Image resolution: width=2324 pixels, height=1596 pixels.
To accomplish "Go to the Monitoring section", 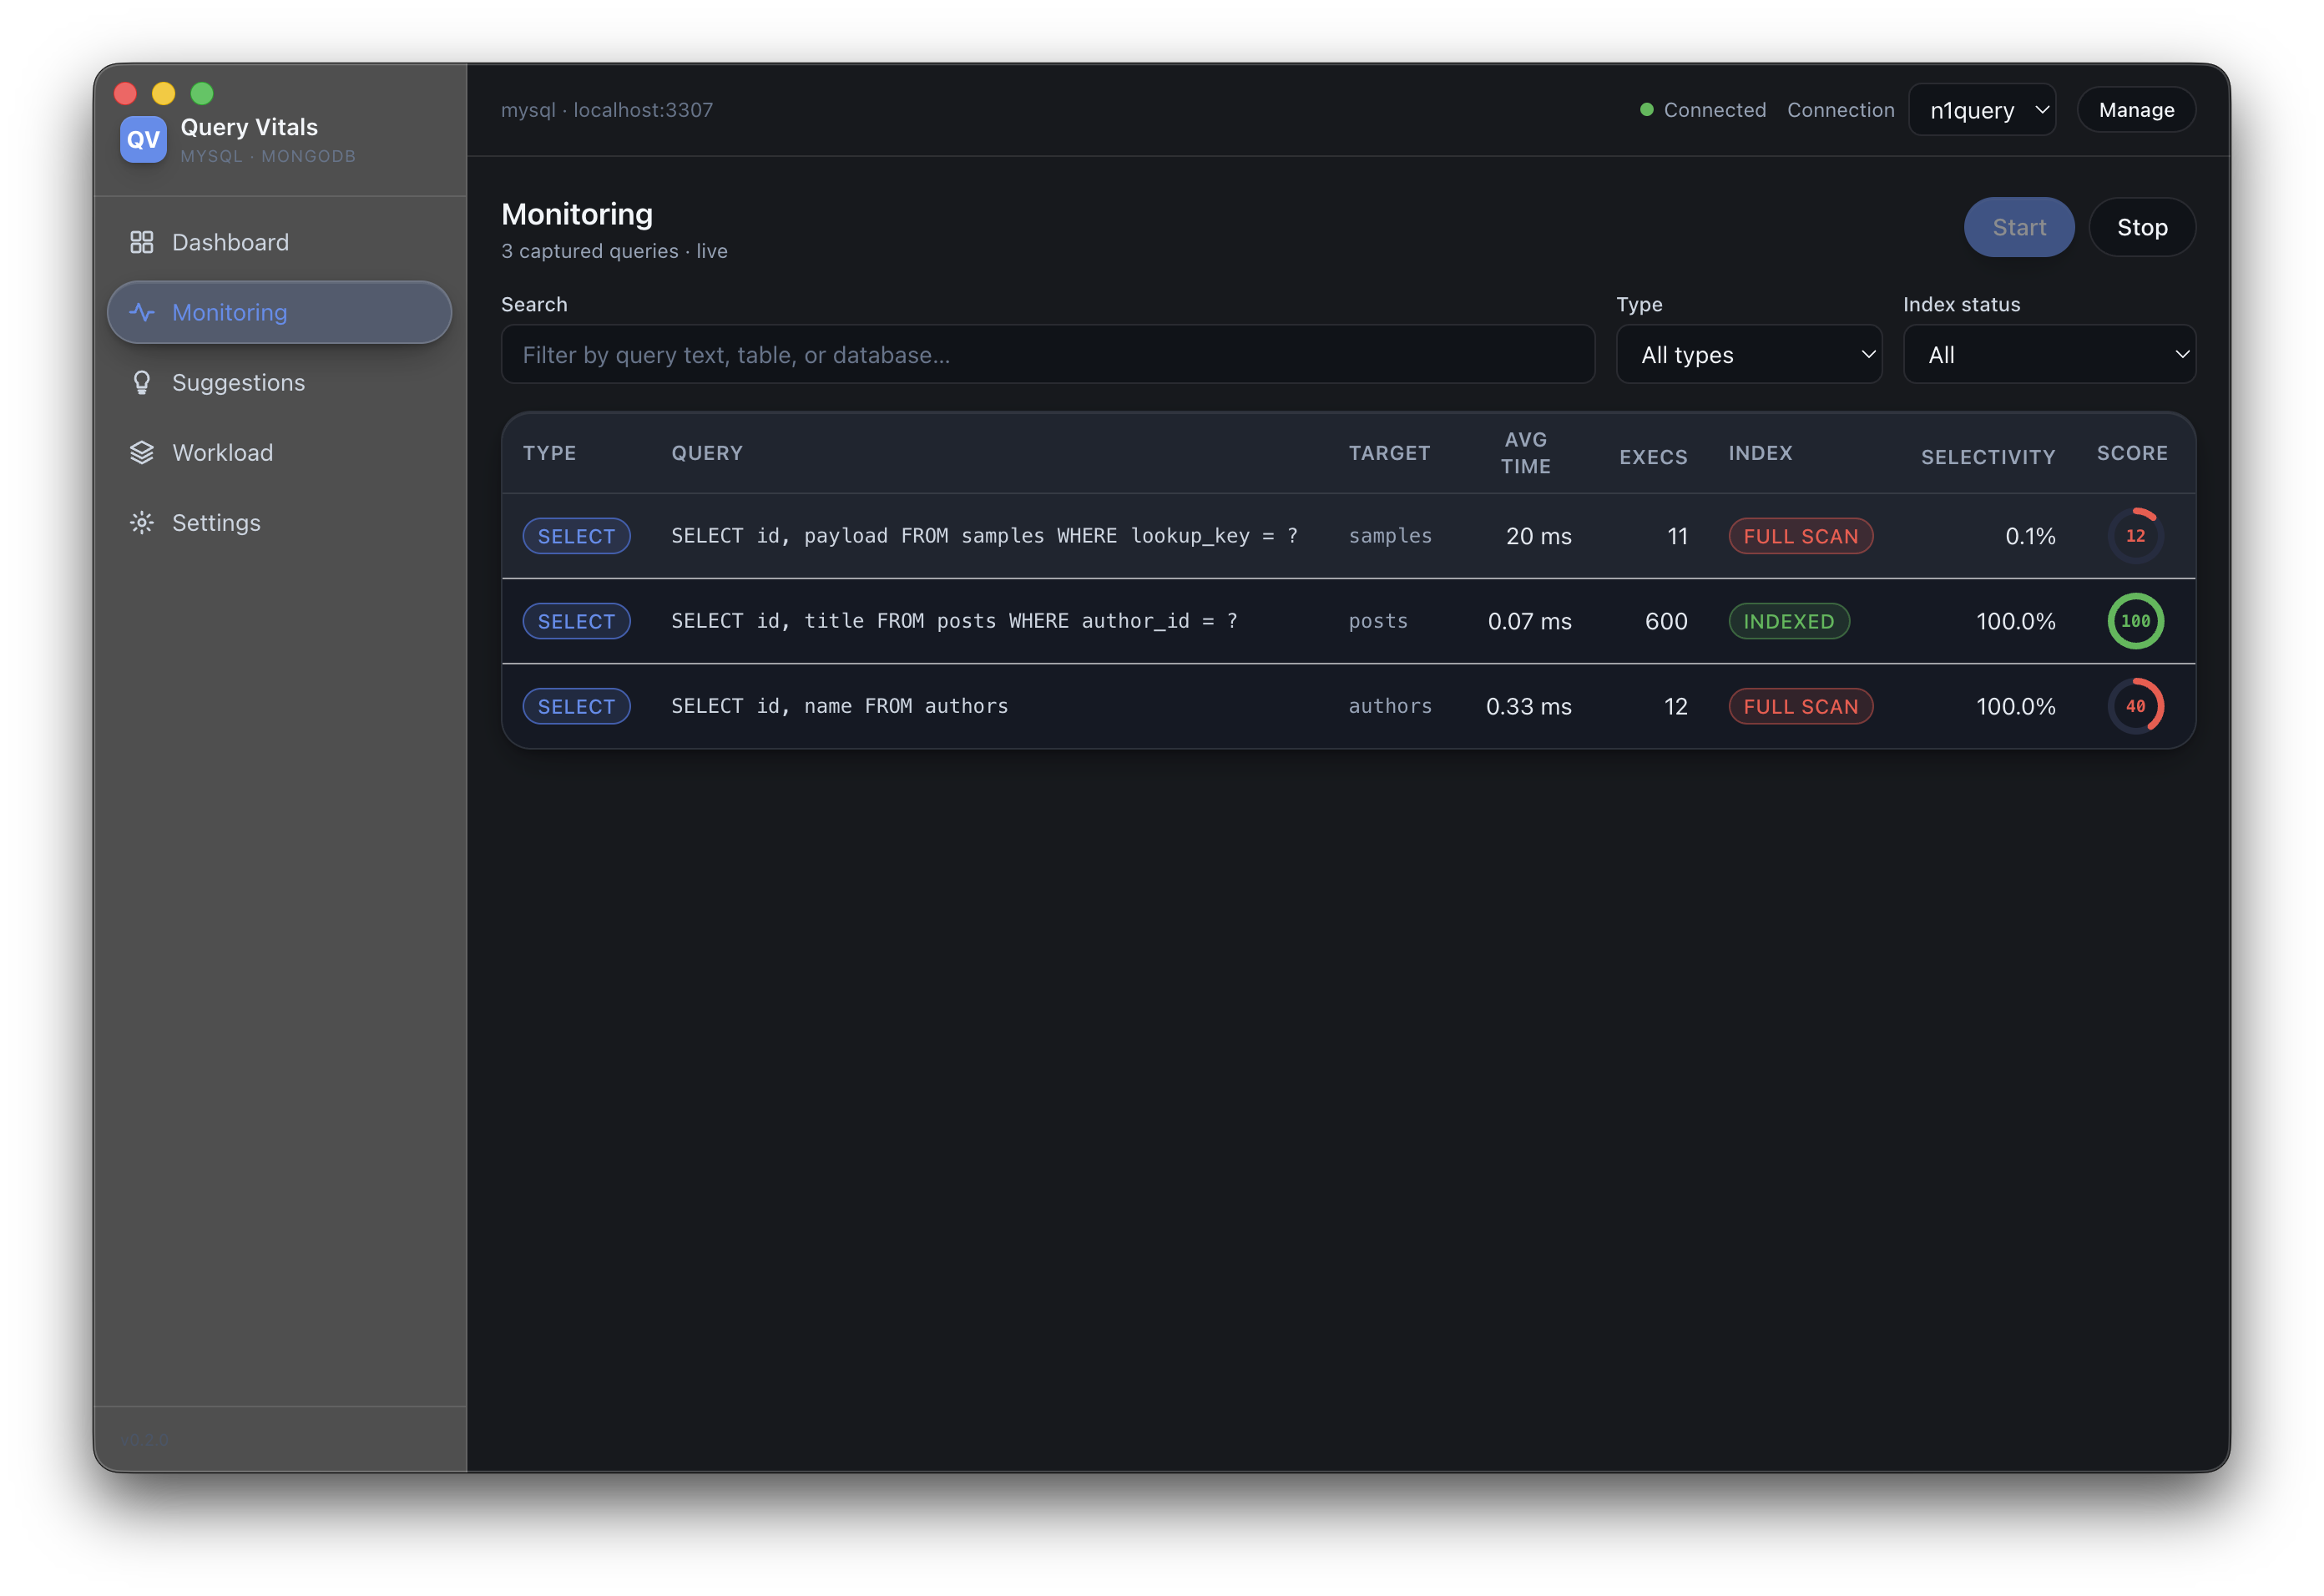I will [279, 312].
